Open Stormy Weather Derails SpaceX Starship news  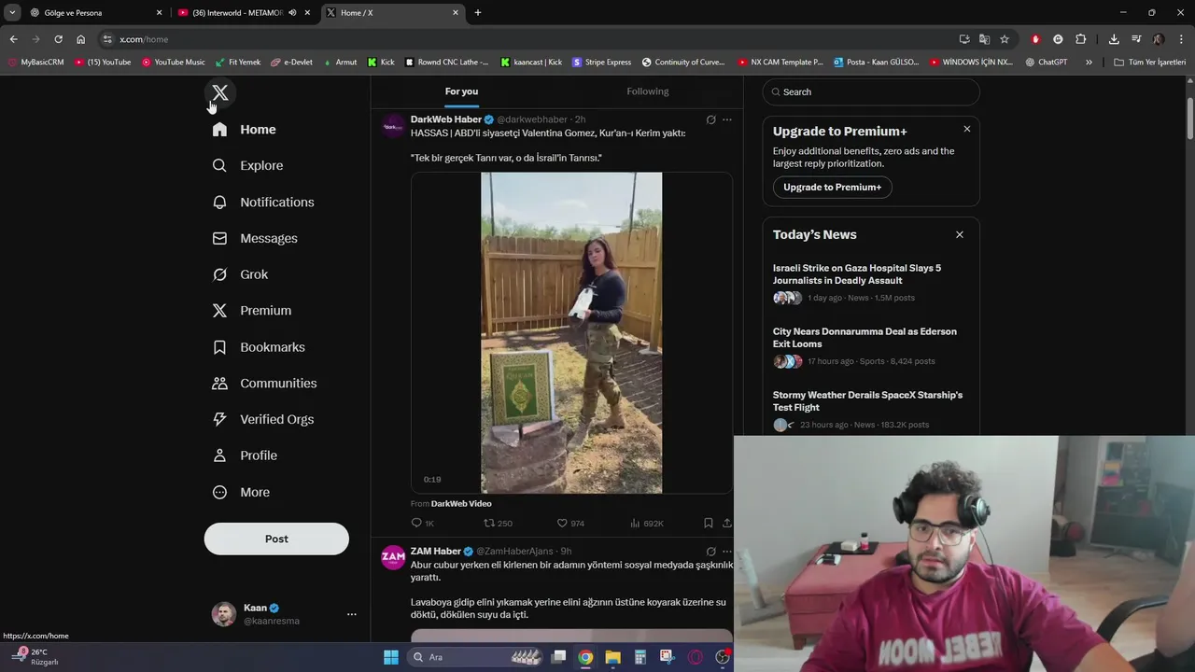pyautogui.click(x=867, y=401)
